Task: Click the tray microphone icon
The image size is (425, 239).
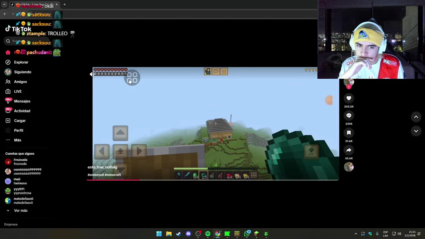Action: (377, 234)
